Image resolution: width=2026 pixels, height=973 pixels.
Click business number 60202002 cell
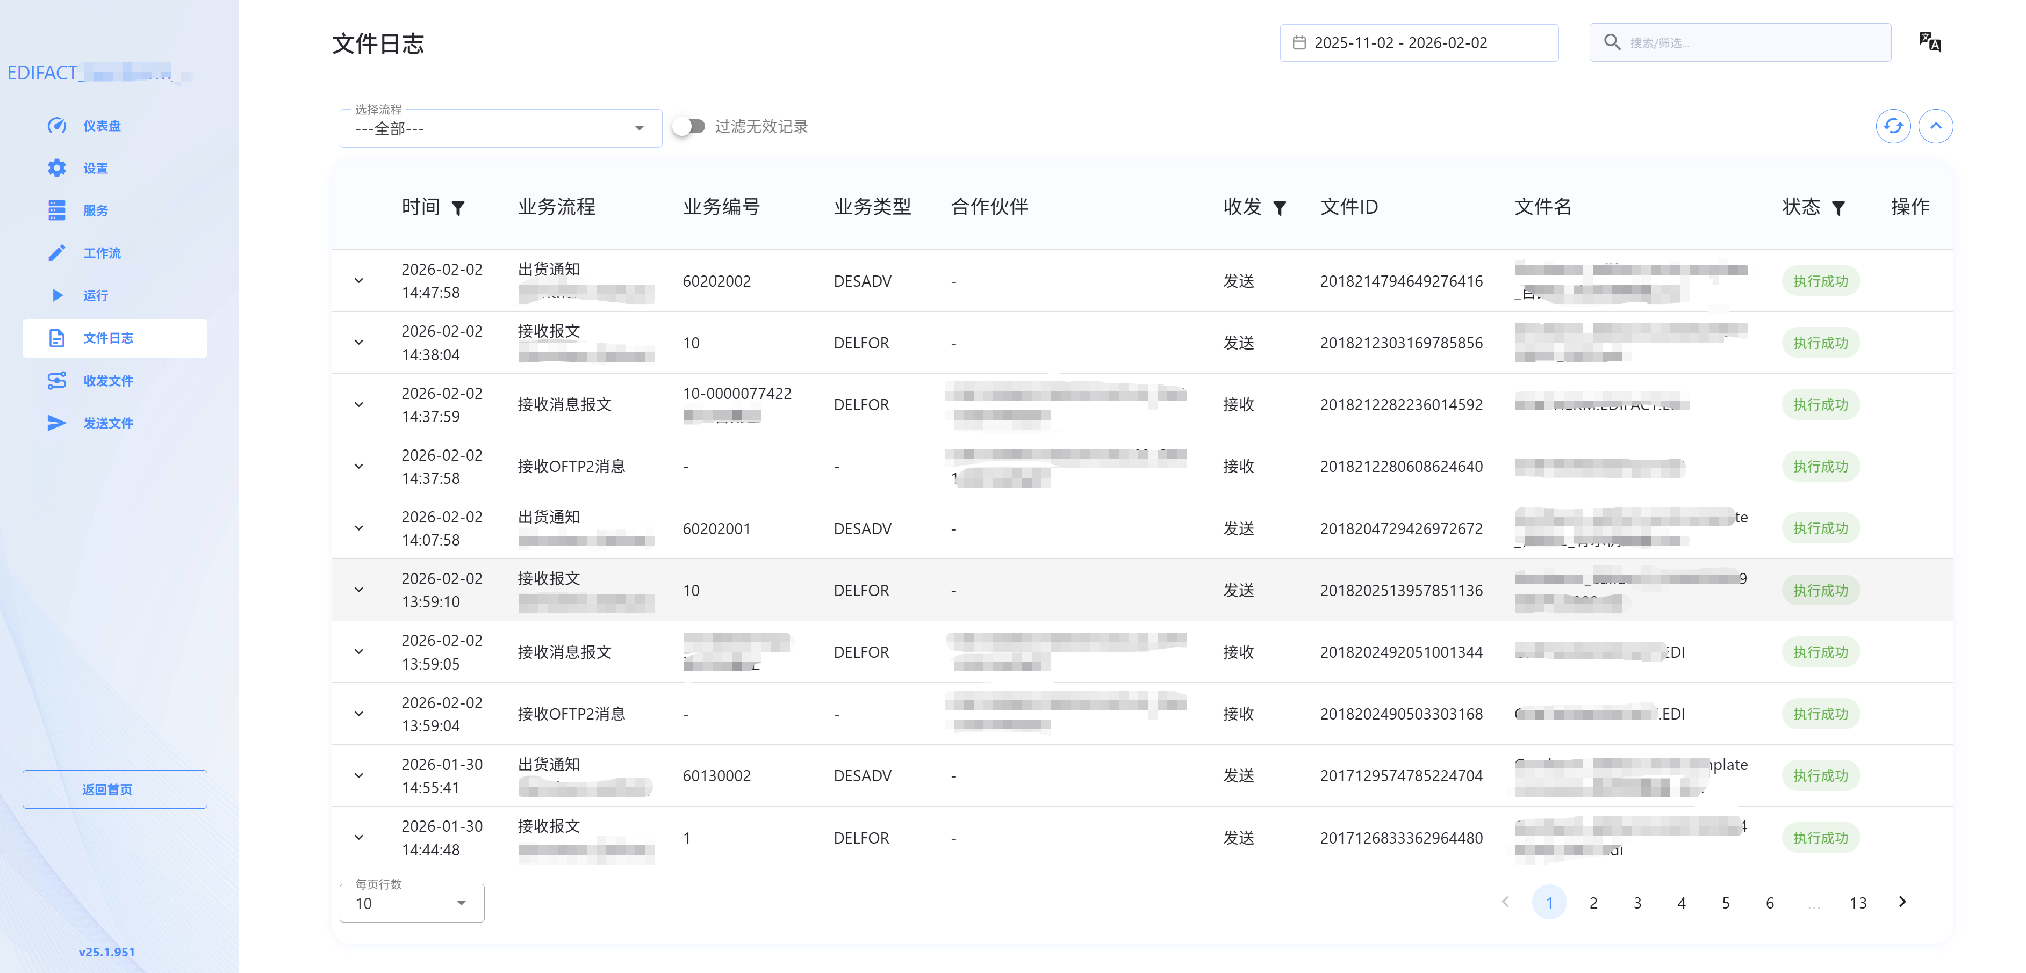[x=716, y=281]
